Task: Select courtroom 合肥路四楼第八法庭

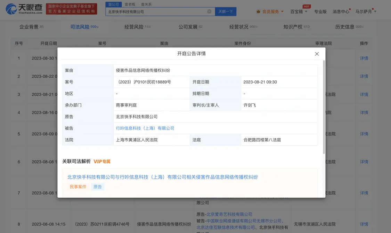Action: 262,140
